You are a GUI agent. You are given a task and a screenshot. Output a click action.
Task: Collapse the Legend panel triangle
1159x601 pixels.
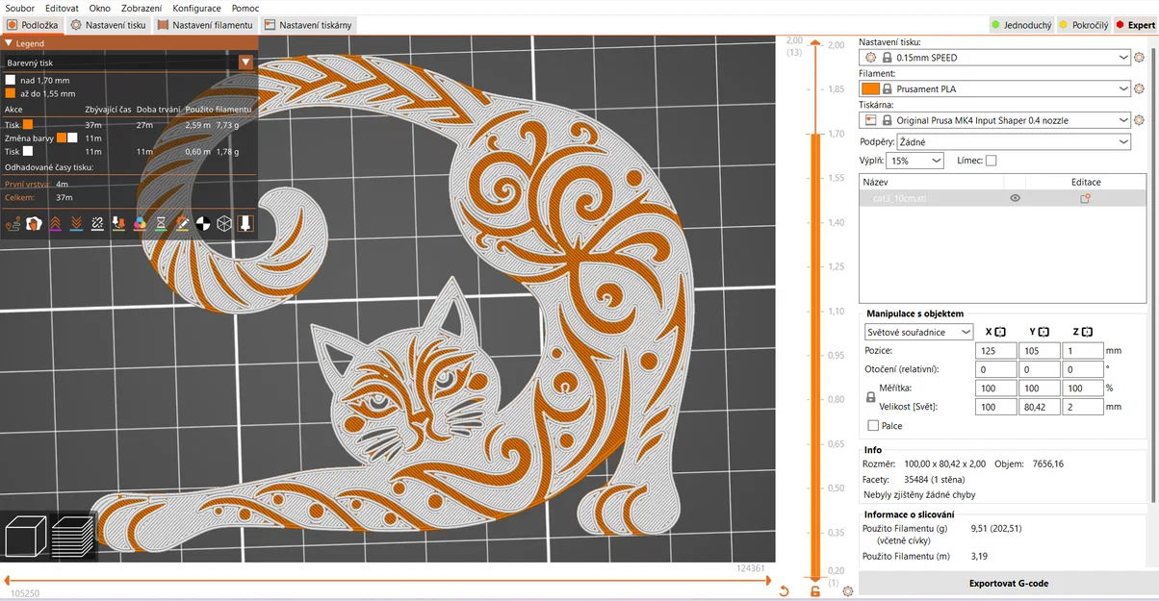click(x=9, y=43)
